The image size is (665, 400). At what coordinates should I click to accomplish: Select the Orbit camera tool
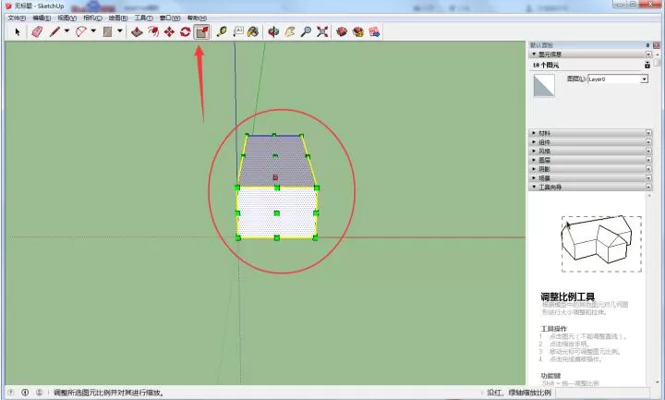[273, 31]
